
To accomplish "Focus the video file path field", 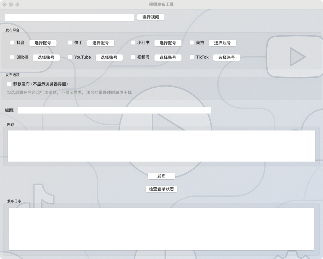I will tap(69, 18).
